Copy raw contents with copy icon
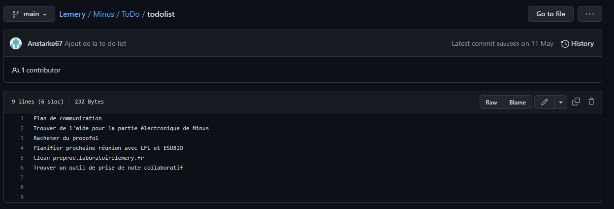This screenshot has height=209, width=614. [576, 102]
